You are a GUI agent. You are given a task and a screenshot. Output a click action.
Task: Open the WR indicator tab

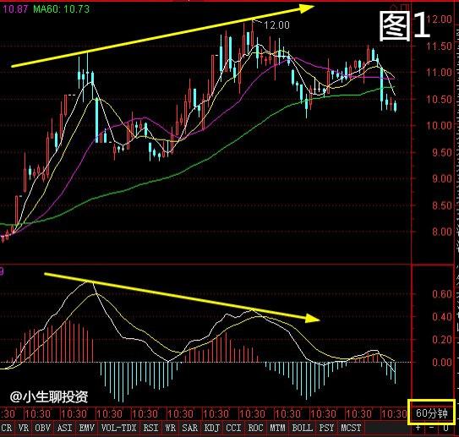[x=171, y=428]
